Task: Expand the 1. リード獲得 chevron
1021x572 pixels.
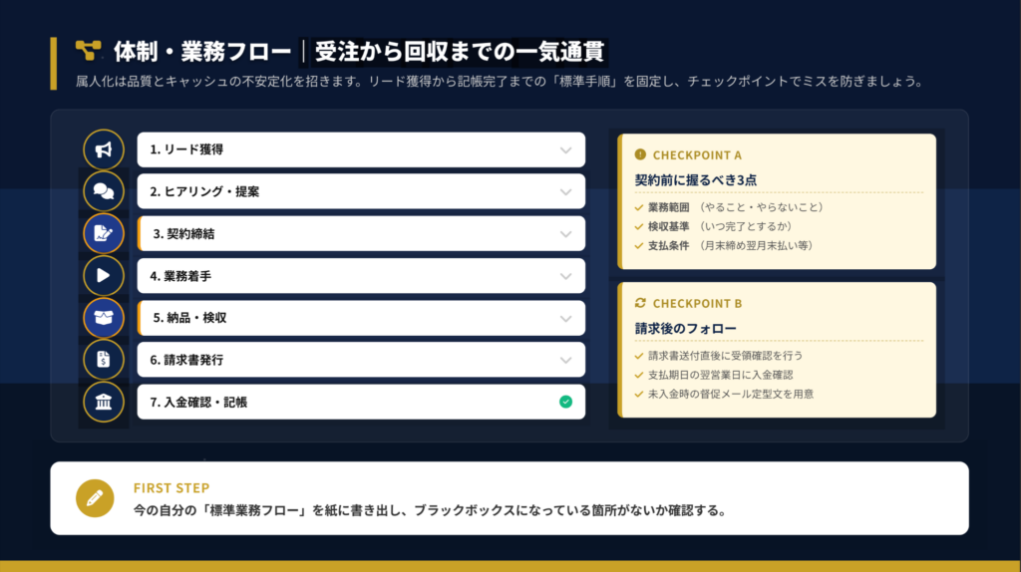Action: pos(565,149)
